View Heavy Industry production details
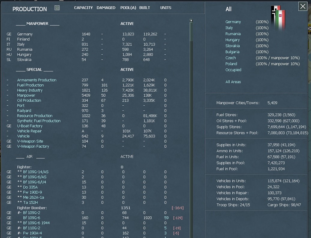Screen dimensions: 311x238 (29, 90)
